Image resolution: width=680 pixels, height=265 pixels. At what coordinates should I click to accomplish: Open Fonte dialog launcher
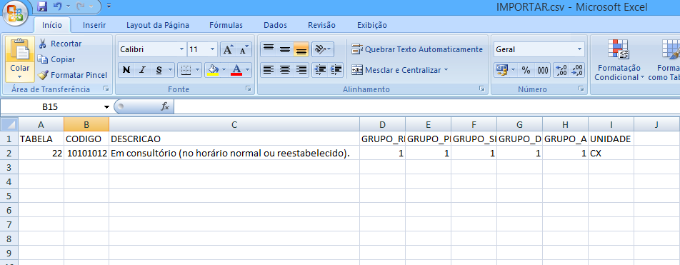click(x=249, y=89)
